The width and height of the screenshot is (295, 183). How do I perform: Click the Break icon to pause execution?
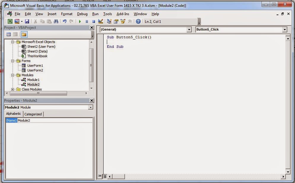pyautogui.click(x=86, y=21)
